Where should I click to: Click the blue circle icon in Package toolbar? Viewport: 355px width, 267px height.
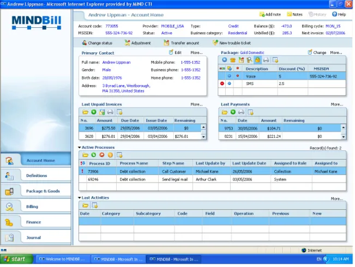point(224,60)
